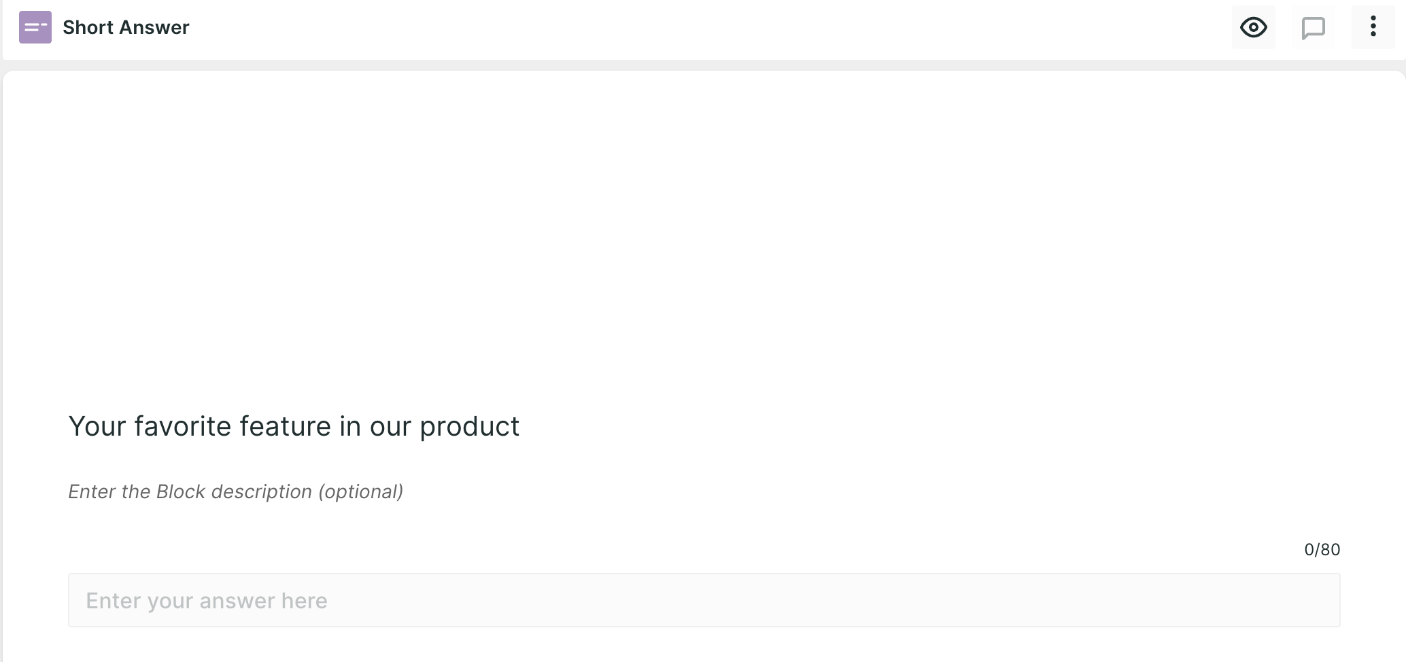This screenshot has width=1406, height=662.
Task: Click the purple Short Answer block icon
Action: [35, 27]
